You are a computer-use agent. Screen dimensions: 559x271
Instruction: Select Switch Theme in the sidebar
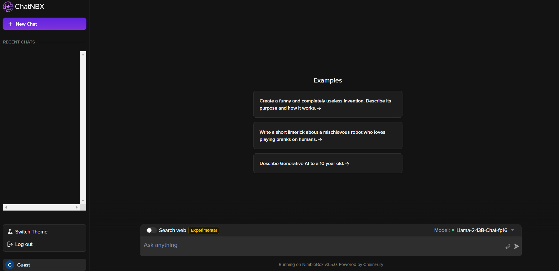coord(31,232)
